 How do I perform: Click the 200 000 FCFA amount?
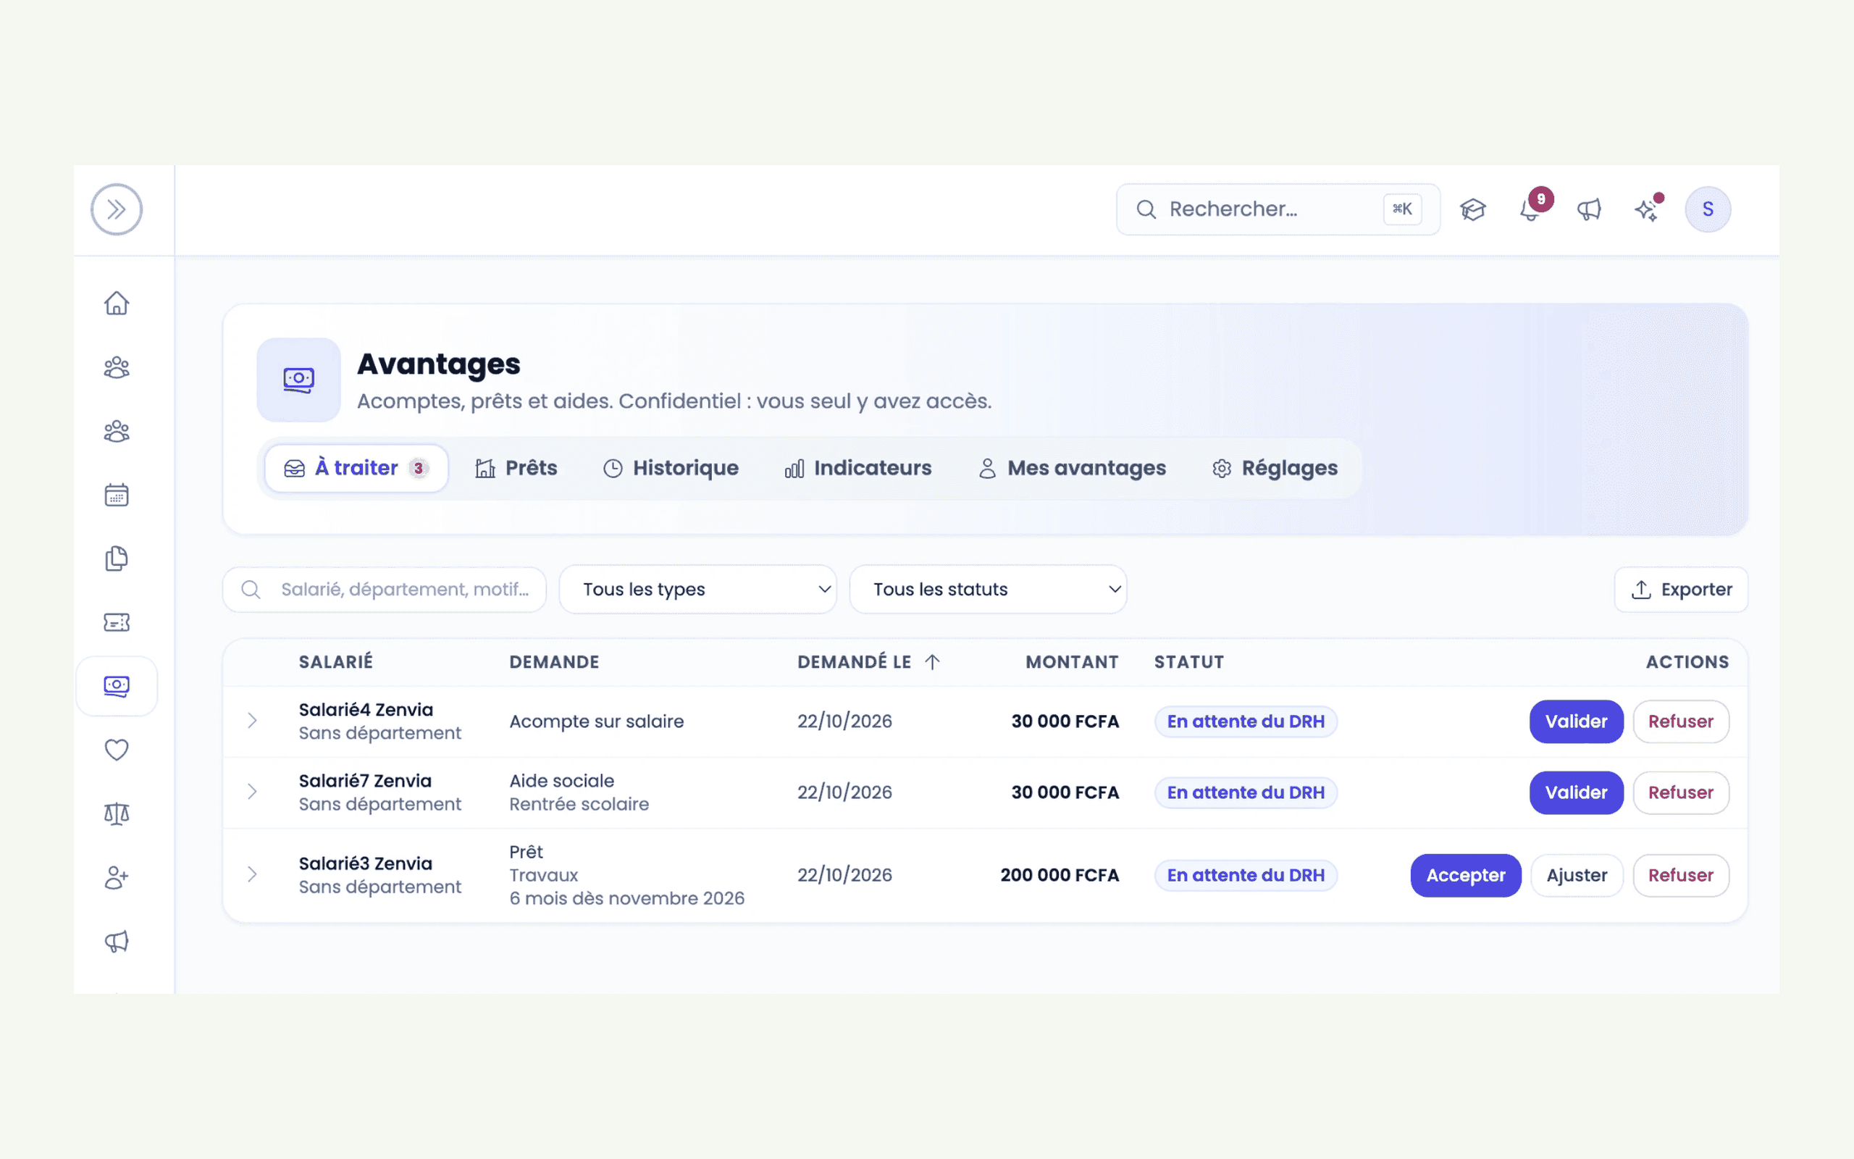point(1060,875)
